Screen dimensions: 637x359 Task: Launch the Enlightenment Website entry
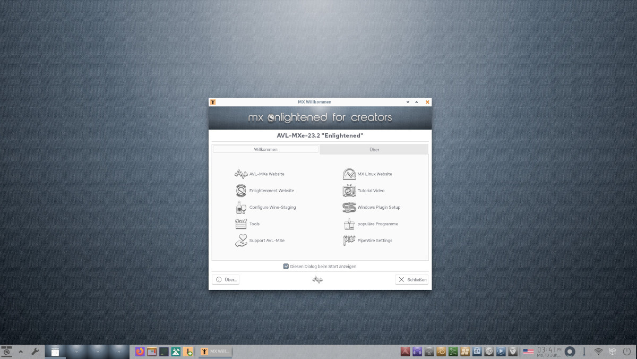coord(264,191)
